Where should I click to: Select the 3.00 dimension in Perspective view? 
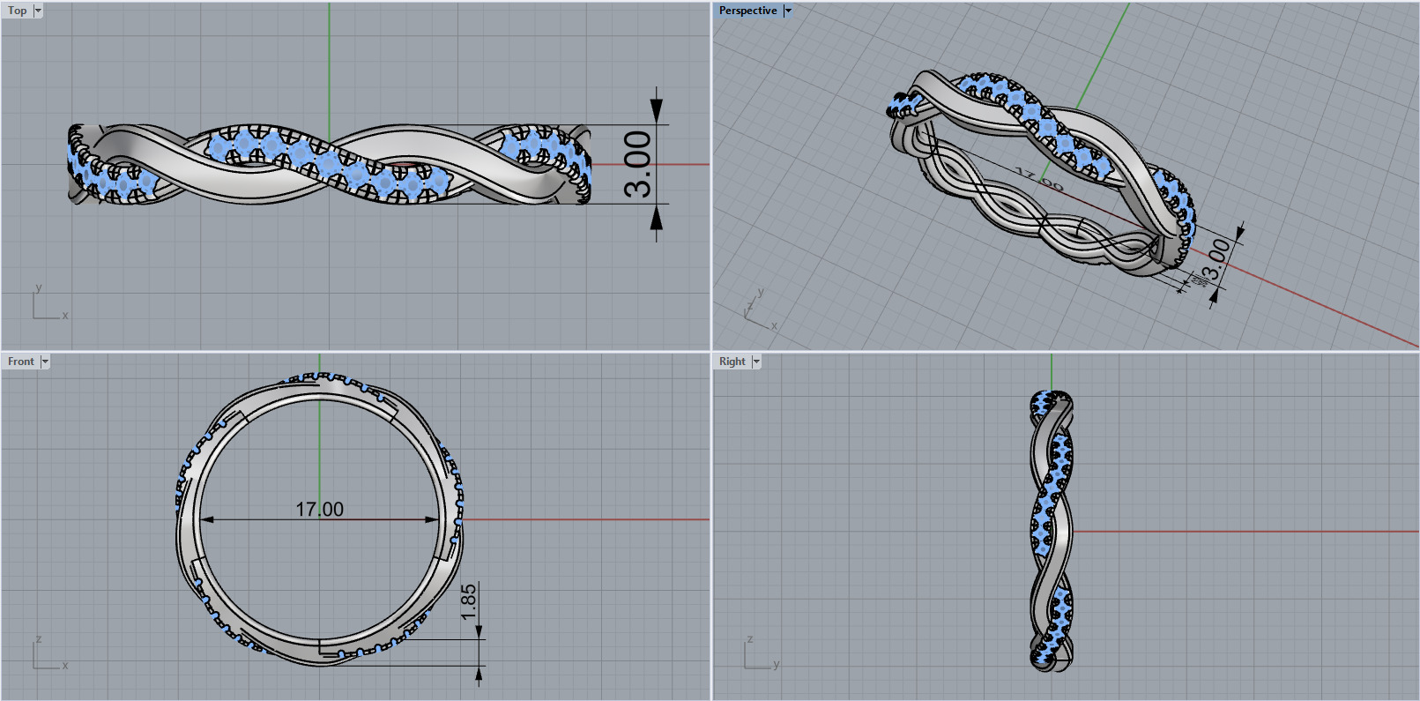point(1216,259)
